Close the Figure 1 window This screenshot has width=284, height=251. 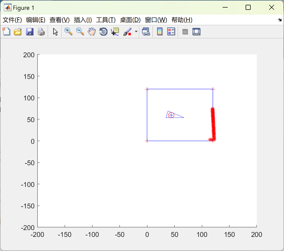tap(272, 7)
